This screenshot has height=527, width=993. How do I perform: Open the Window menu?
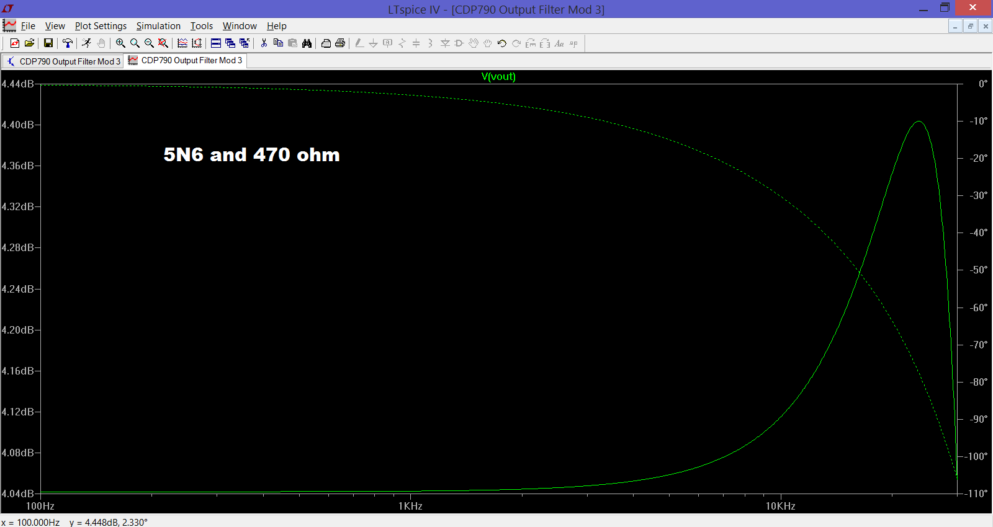point(240,26)
